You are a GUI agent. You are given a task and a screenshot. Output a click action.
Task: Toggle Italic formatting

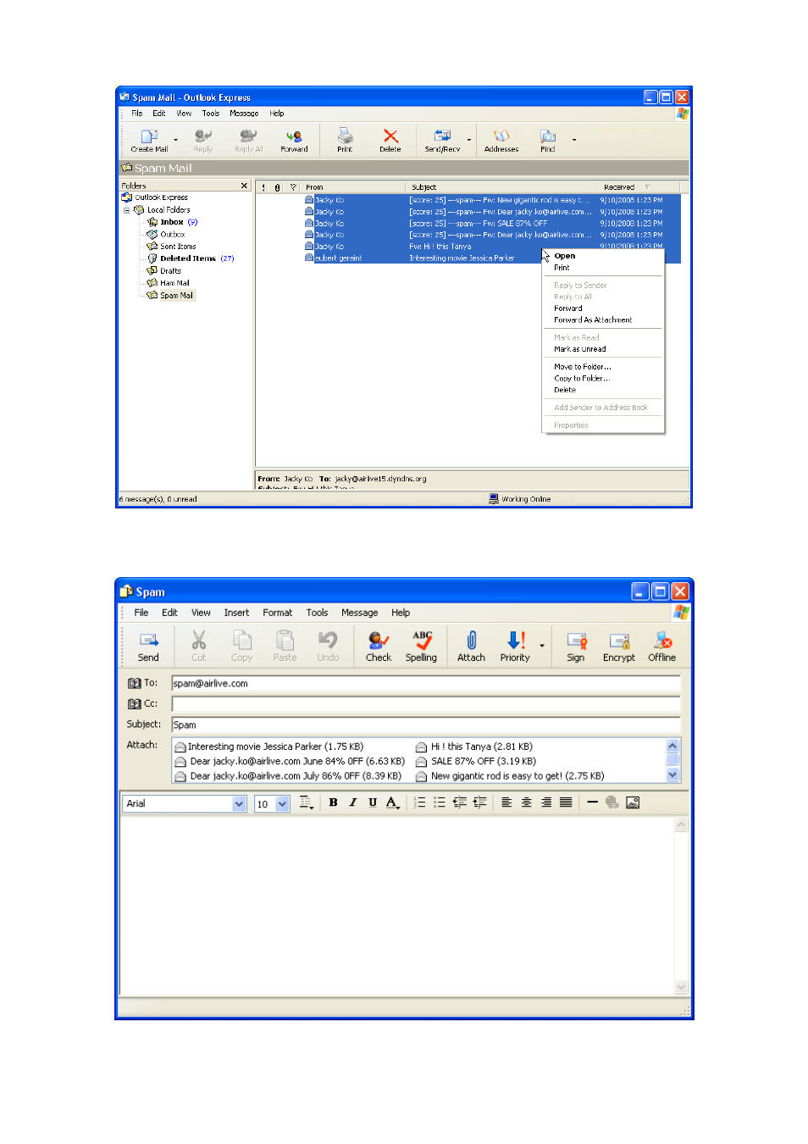353,802
